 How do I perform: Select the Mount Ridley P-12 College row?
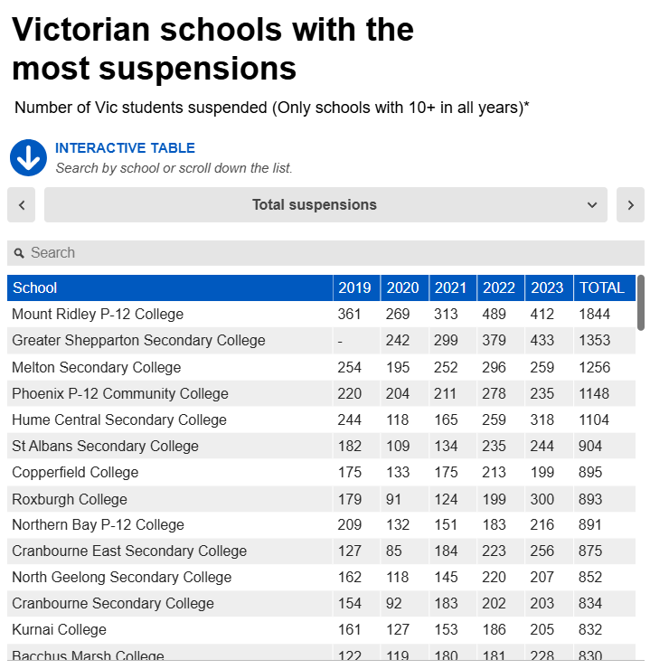(321, 315)
